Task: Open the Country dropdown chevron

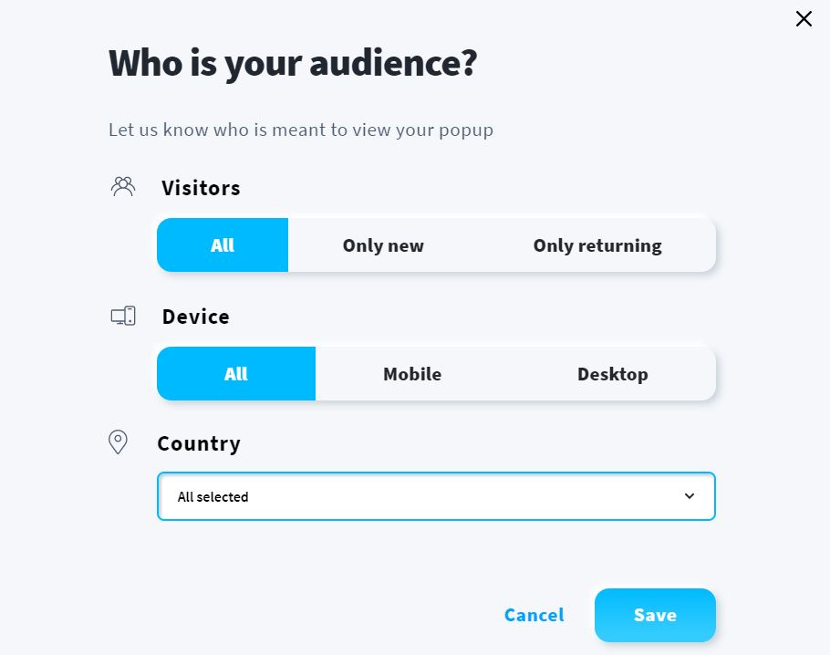Action: [x=690, y=496]
